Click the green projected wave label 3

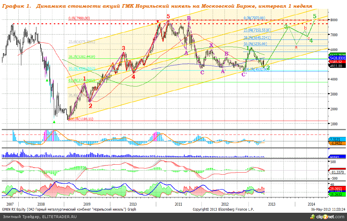coord(286,27)
